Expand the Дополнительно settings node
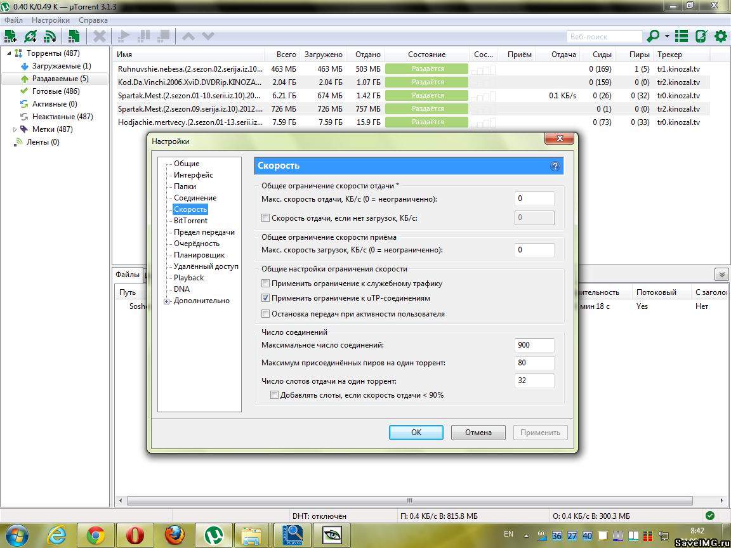Viewport: 731px width, 548px height. click(166, 301)
